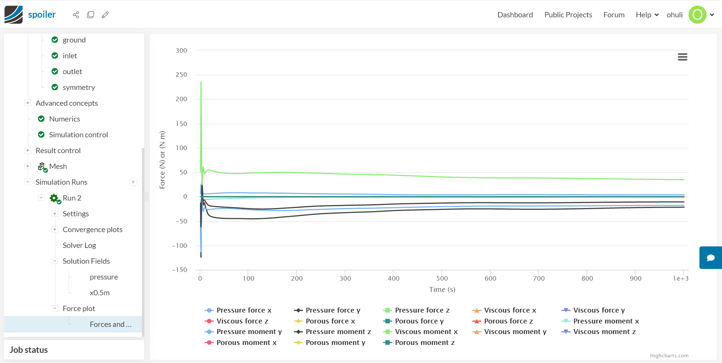
Task: Open the chart hamburger context menu
Action: [682, 57]
